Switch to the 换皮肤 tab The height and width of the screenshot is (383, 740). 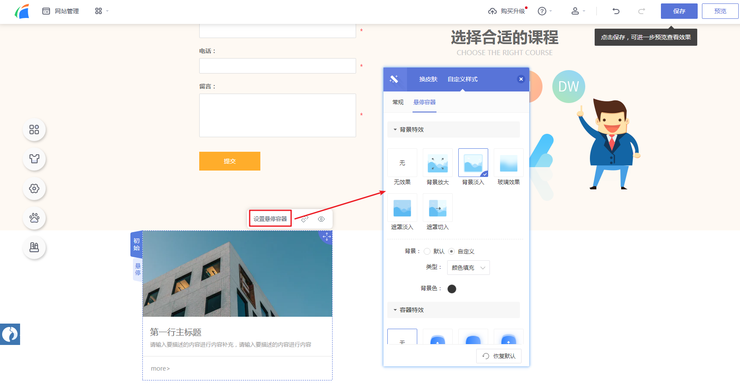click(428, 79)
